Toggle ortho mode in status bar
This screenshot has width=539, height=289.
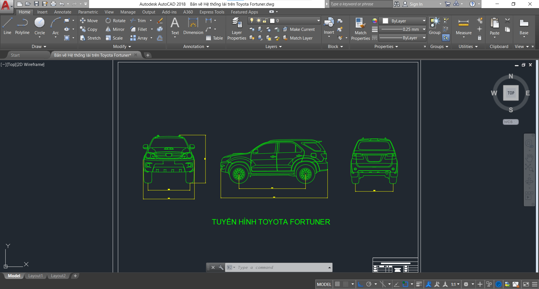(360, 284)
